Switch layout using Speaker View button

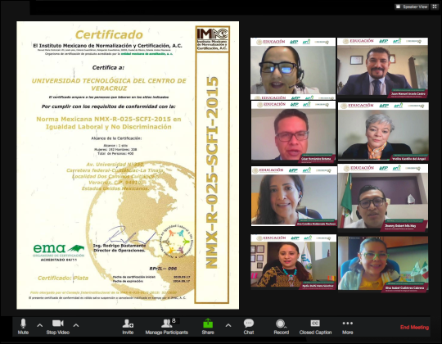click(x=412, y=7)
